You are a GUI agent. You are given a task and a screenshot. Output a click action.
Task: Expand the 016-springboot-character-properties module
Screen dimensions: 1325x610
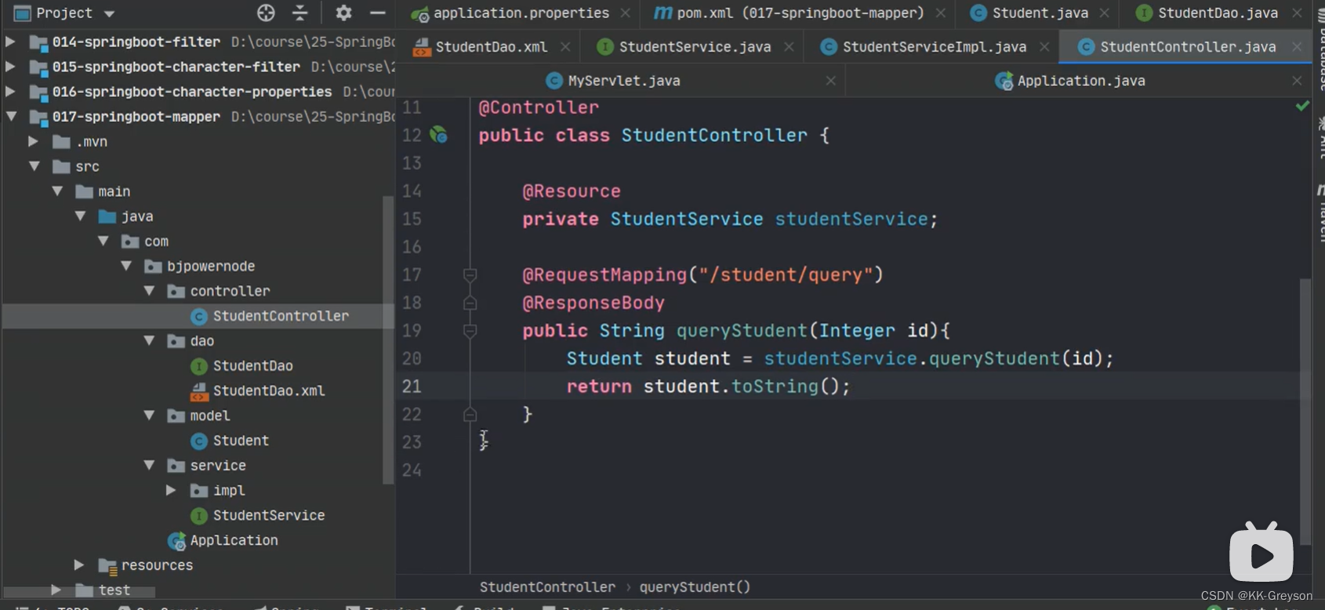click(x=10, y=92)
